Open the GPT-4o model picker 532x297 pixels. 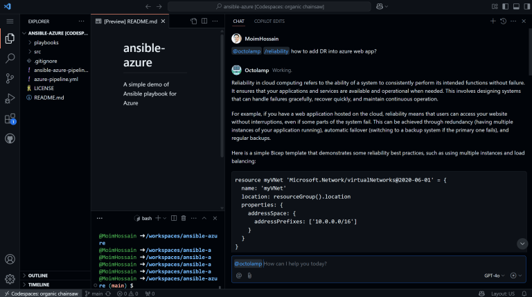tap(495, 276)
